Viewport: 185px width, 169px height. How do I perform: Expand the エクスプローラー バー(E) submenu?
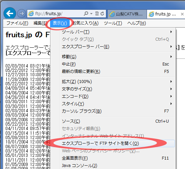117,47
